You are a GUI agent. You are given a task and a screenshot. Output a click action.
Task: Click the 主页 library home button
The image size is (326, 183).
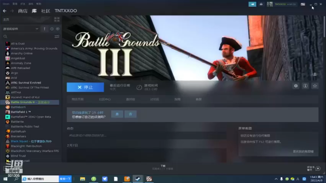click(6, 20)
